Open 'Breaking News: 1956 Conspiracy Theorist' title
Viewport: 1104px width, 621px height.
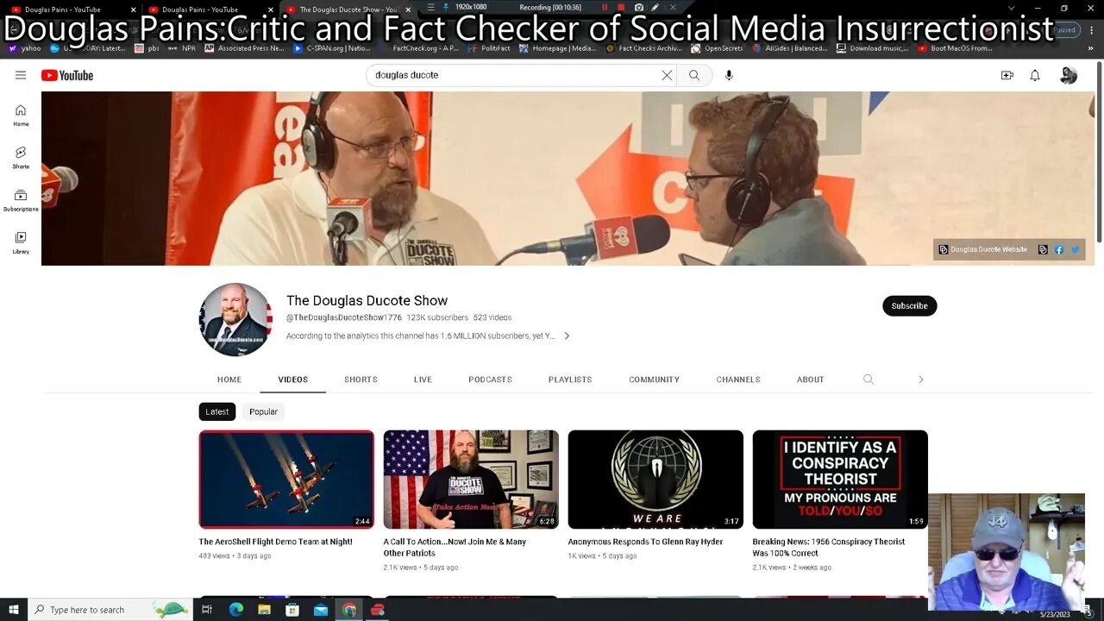coord(829,548)
